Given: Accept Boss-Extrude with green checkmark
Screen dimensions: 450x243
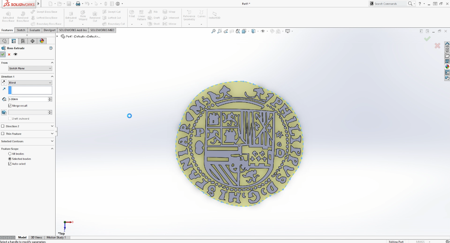Looking at the screenshot, I should pos(3,54).
